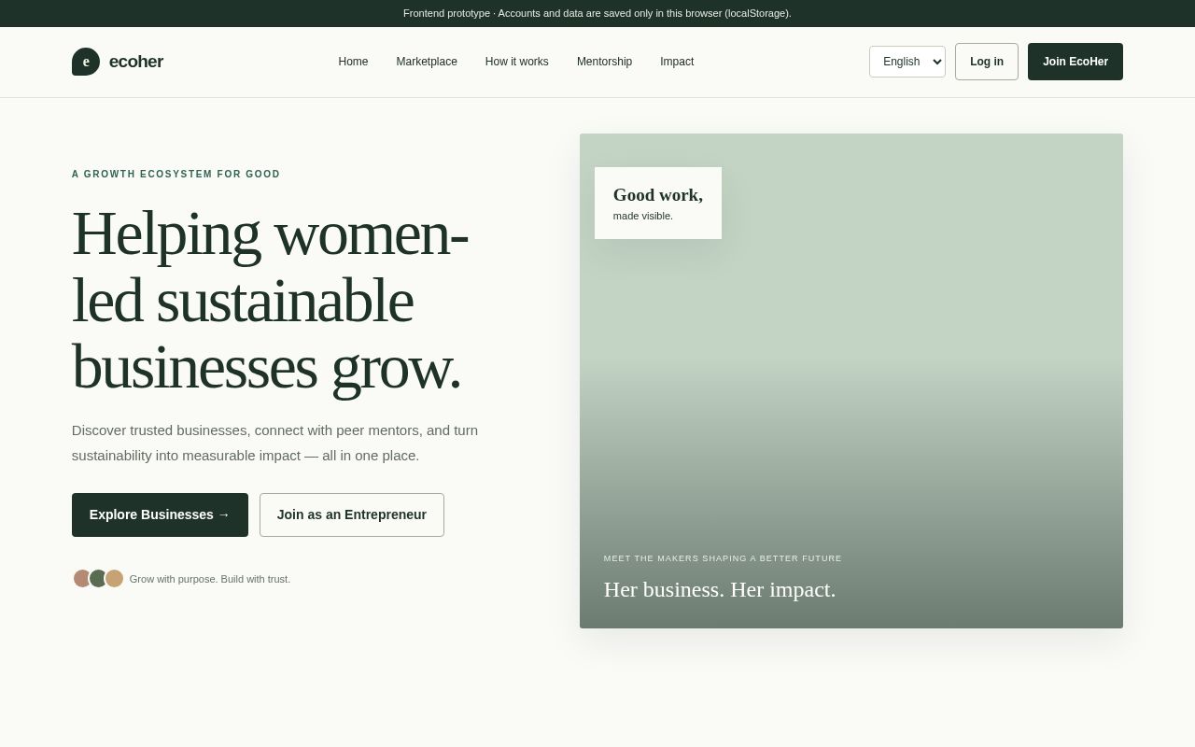Navigate to the Mentorship page
This screenshot has width=1195, height=747.
[x=604, y=62]
